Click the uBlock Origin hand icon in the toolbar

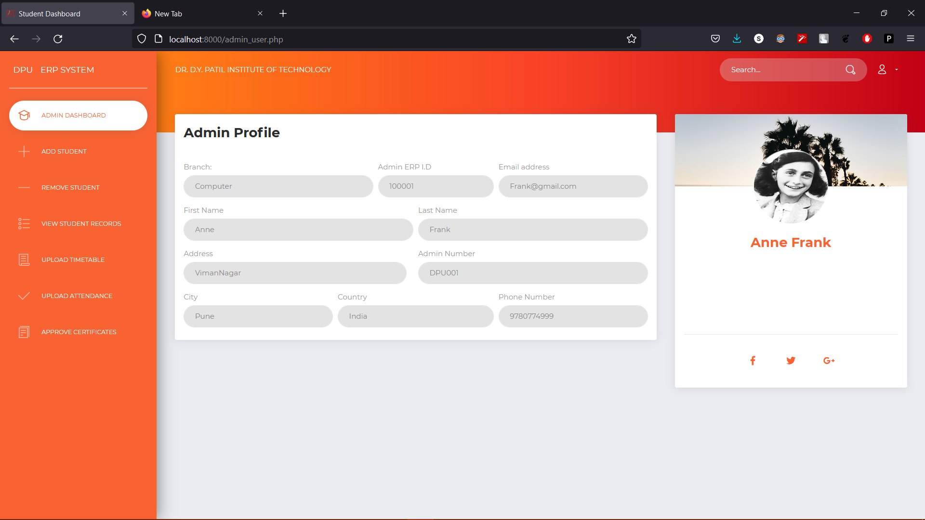pos(867,39)
